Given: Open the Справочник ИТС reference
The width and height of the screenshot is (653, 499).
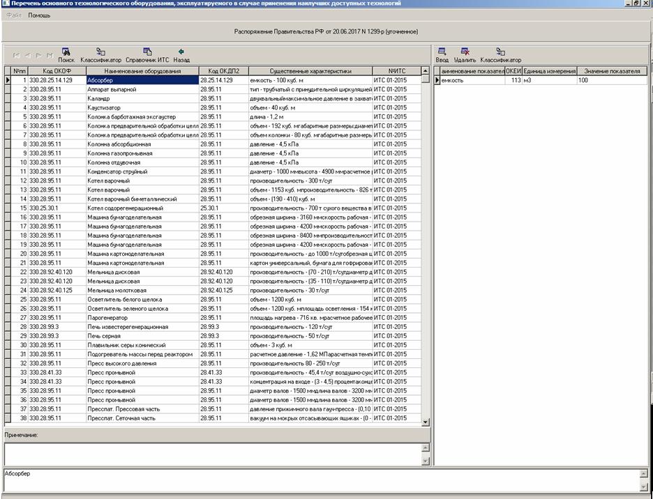Looking at the screenshot, I should pyautogui.click(x=147, y=54).
